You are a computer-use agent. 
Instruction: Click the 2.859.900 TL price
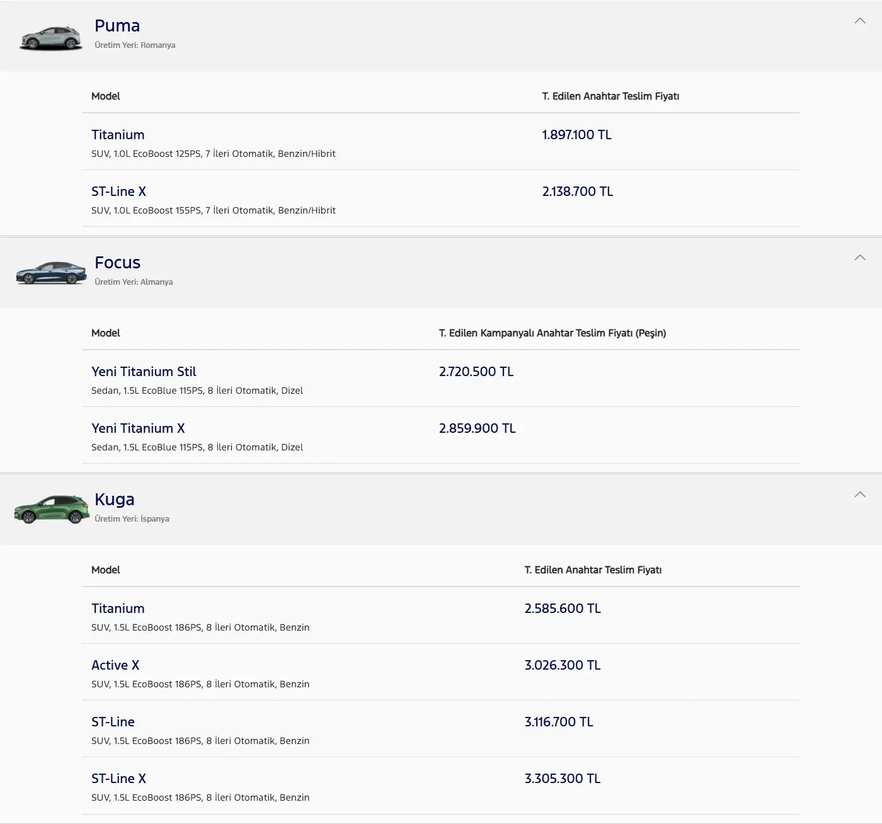pos(478,428)
